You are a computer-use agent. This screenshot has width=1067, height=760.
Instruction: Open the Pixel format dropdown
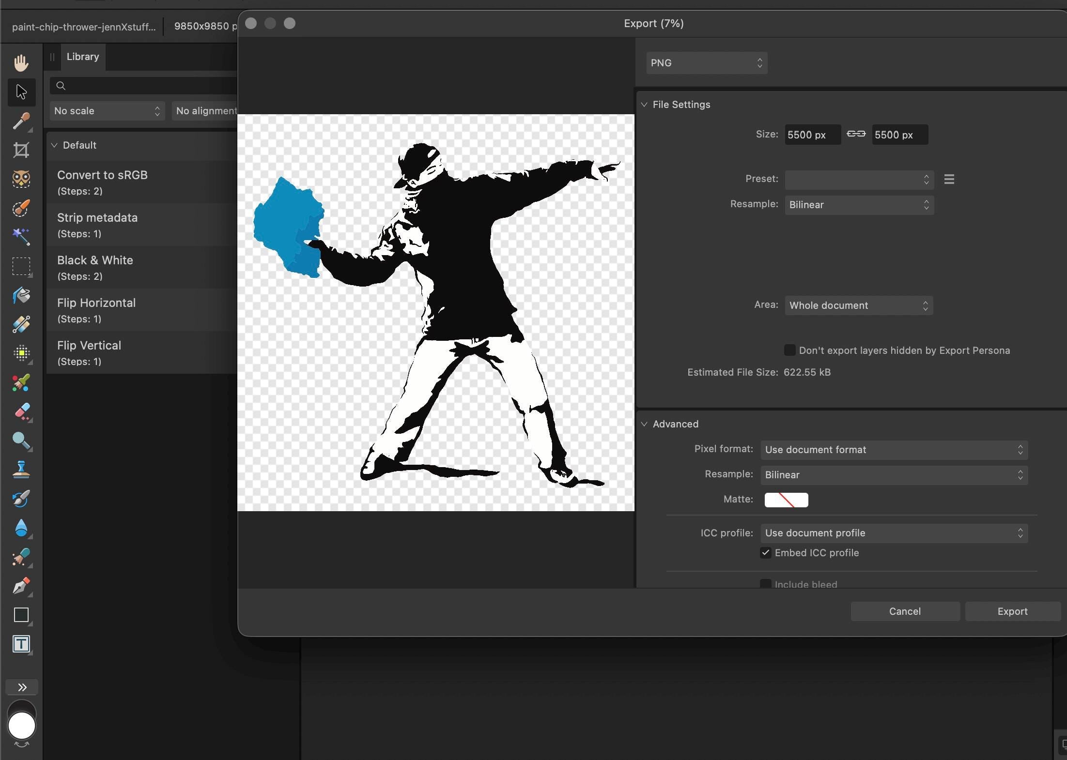click(x=894, y=450)
